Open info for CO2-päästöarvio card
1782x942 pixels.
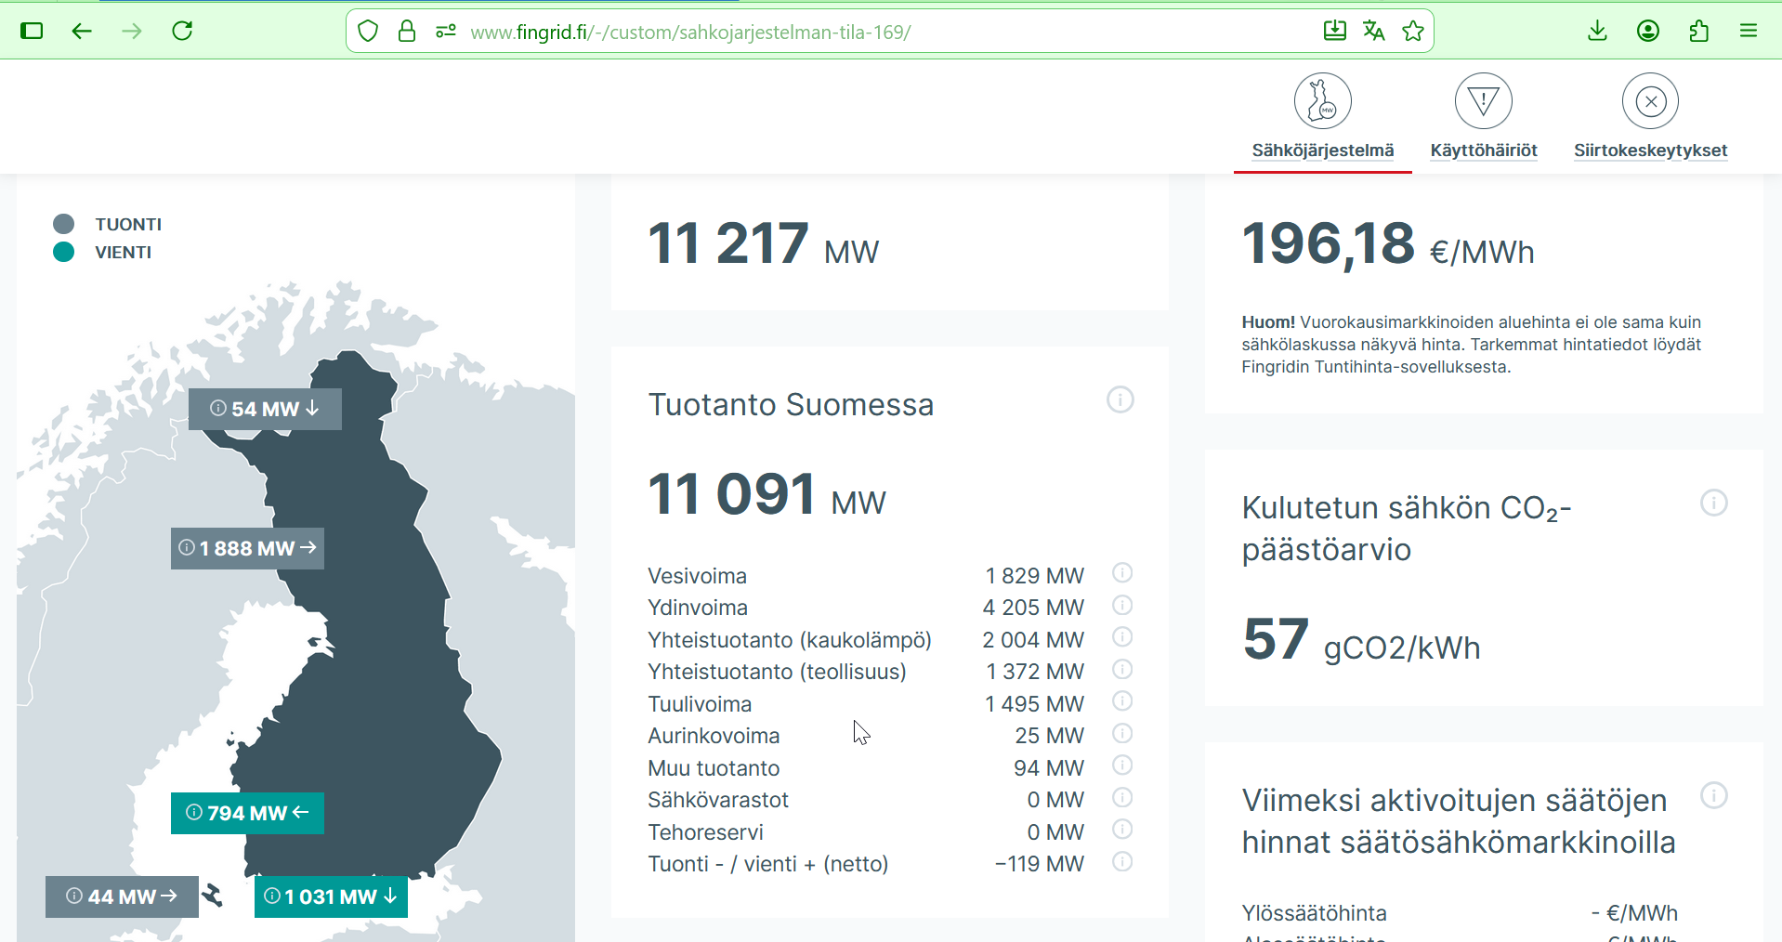pyautogui.click(x=1713, y=504)
